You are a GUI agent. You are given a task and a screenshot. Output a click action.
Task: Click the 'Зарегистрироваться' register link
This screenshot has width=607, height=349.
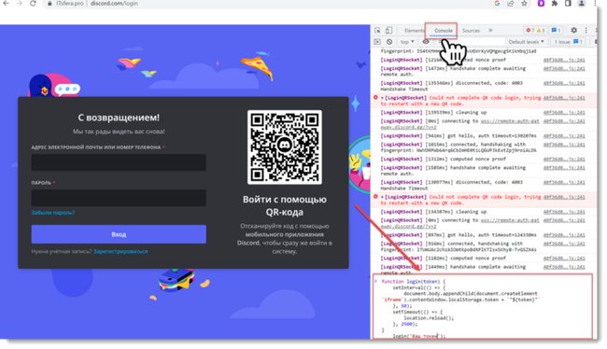coord(120,252)
